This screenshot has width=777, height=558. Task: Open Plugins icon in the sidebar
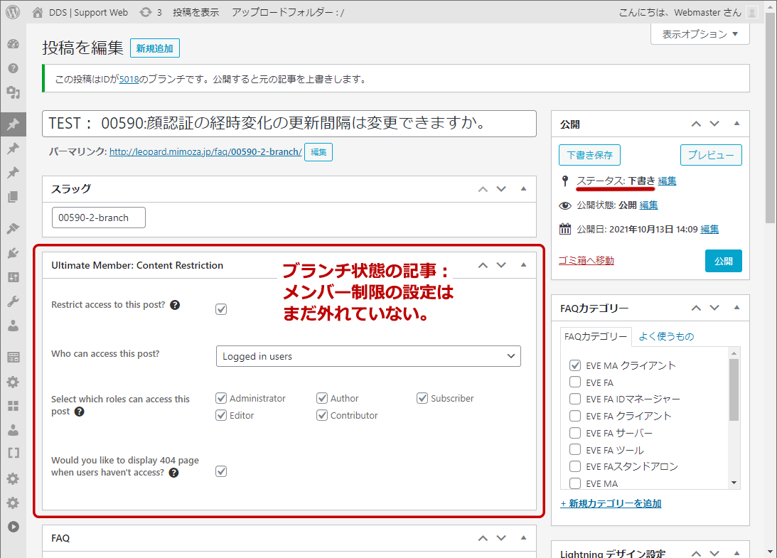[x=13, y=252]
